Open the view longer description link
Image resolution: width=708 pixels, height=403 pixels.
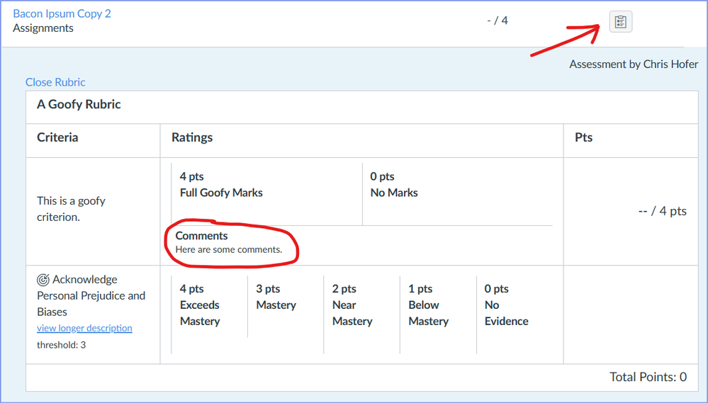click(x=84, y=328)
